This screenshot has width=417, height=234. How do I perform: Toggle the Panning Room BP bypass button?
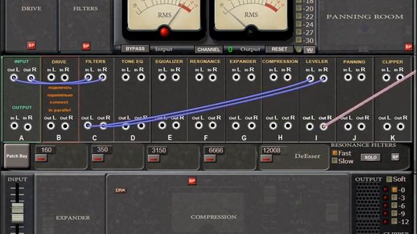coord(409,47)
